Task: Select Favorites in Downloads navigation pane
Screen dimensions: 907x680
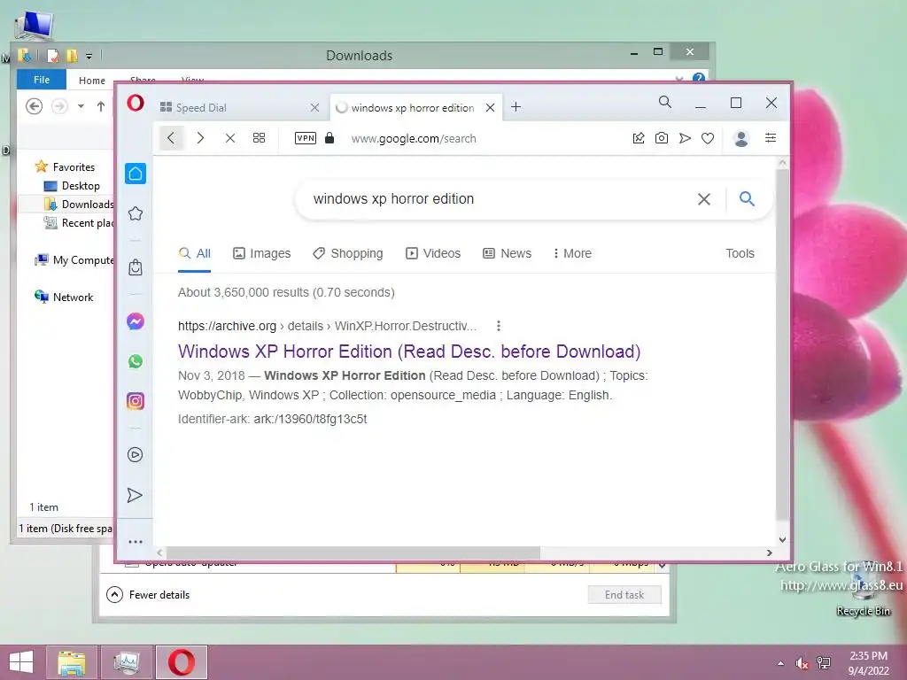Action: 65,167
